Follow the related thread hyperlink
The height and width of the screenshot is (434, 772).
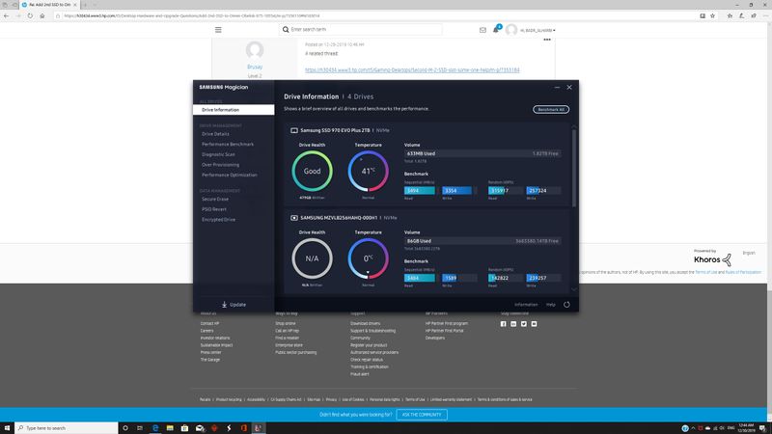[x=413, y=69]
